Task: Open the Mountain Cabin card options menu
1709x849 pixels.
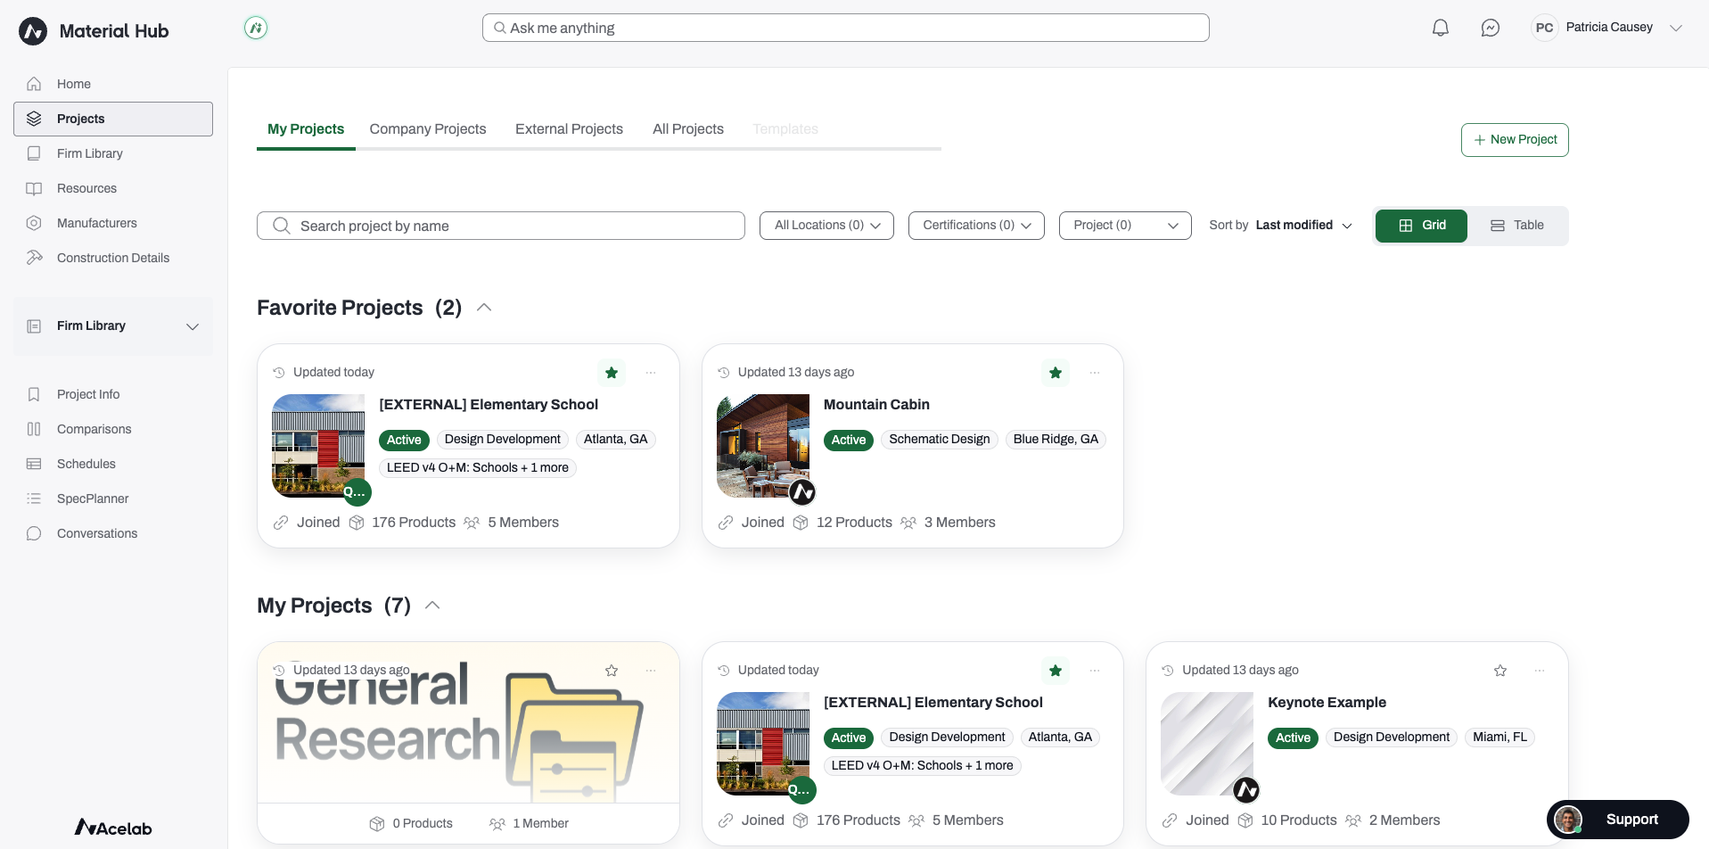Action: point(1095,373)
